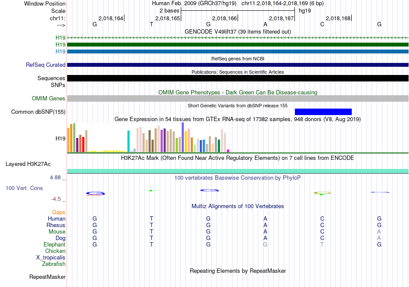Click the Short Genetic Variants dbSNP title
The width and height of the screenshot is (409, 287).
(238, 106)
